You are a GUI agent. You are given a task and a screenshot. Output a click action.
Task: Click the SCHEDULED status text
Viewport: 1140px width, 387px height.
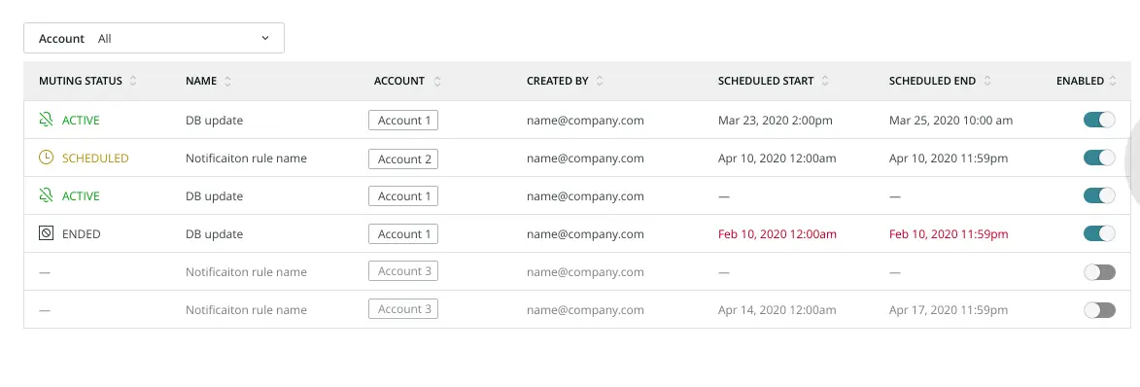click(95, 158)
